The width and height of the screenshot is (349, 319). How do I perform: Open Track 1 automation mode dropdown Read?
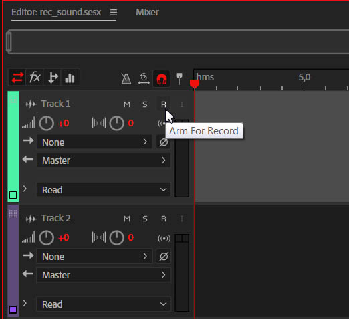(104, 190)
